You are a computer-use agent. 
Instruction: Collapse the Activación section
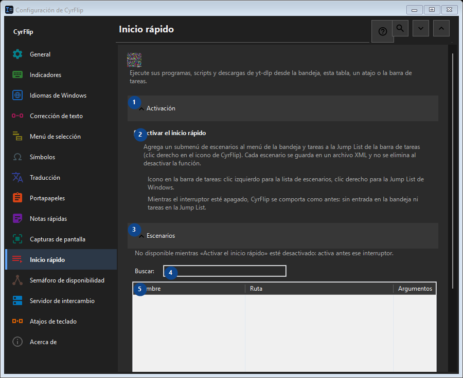[x=282, y=108]
